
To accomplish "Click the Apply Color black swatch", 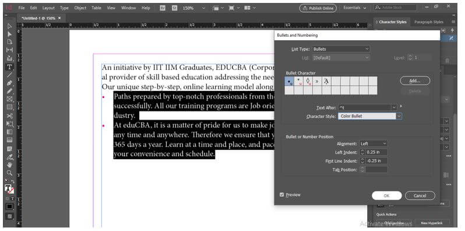I will pos(9,206).
